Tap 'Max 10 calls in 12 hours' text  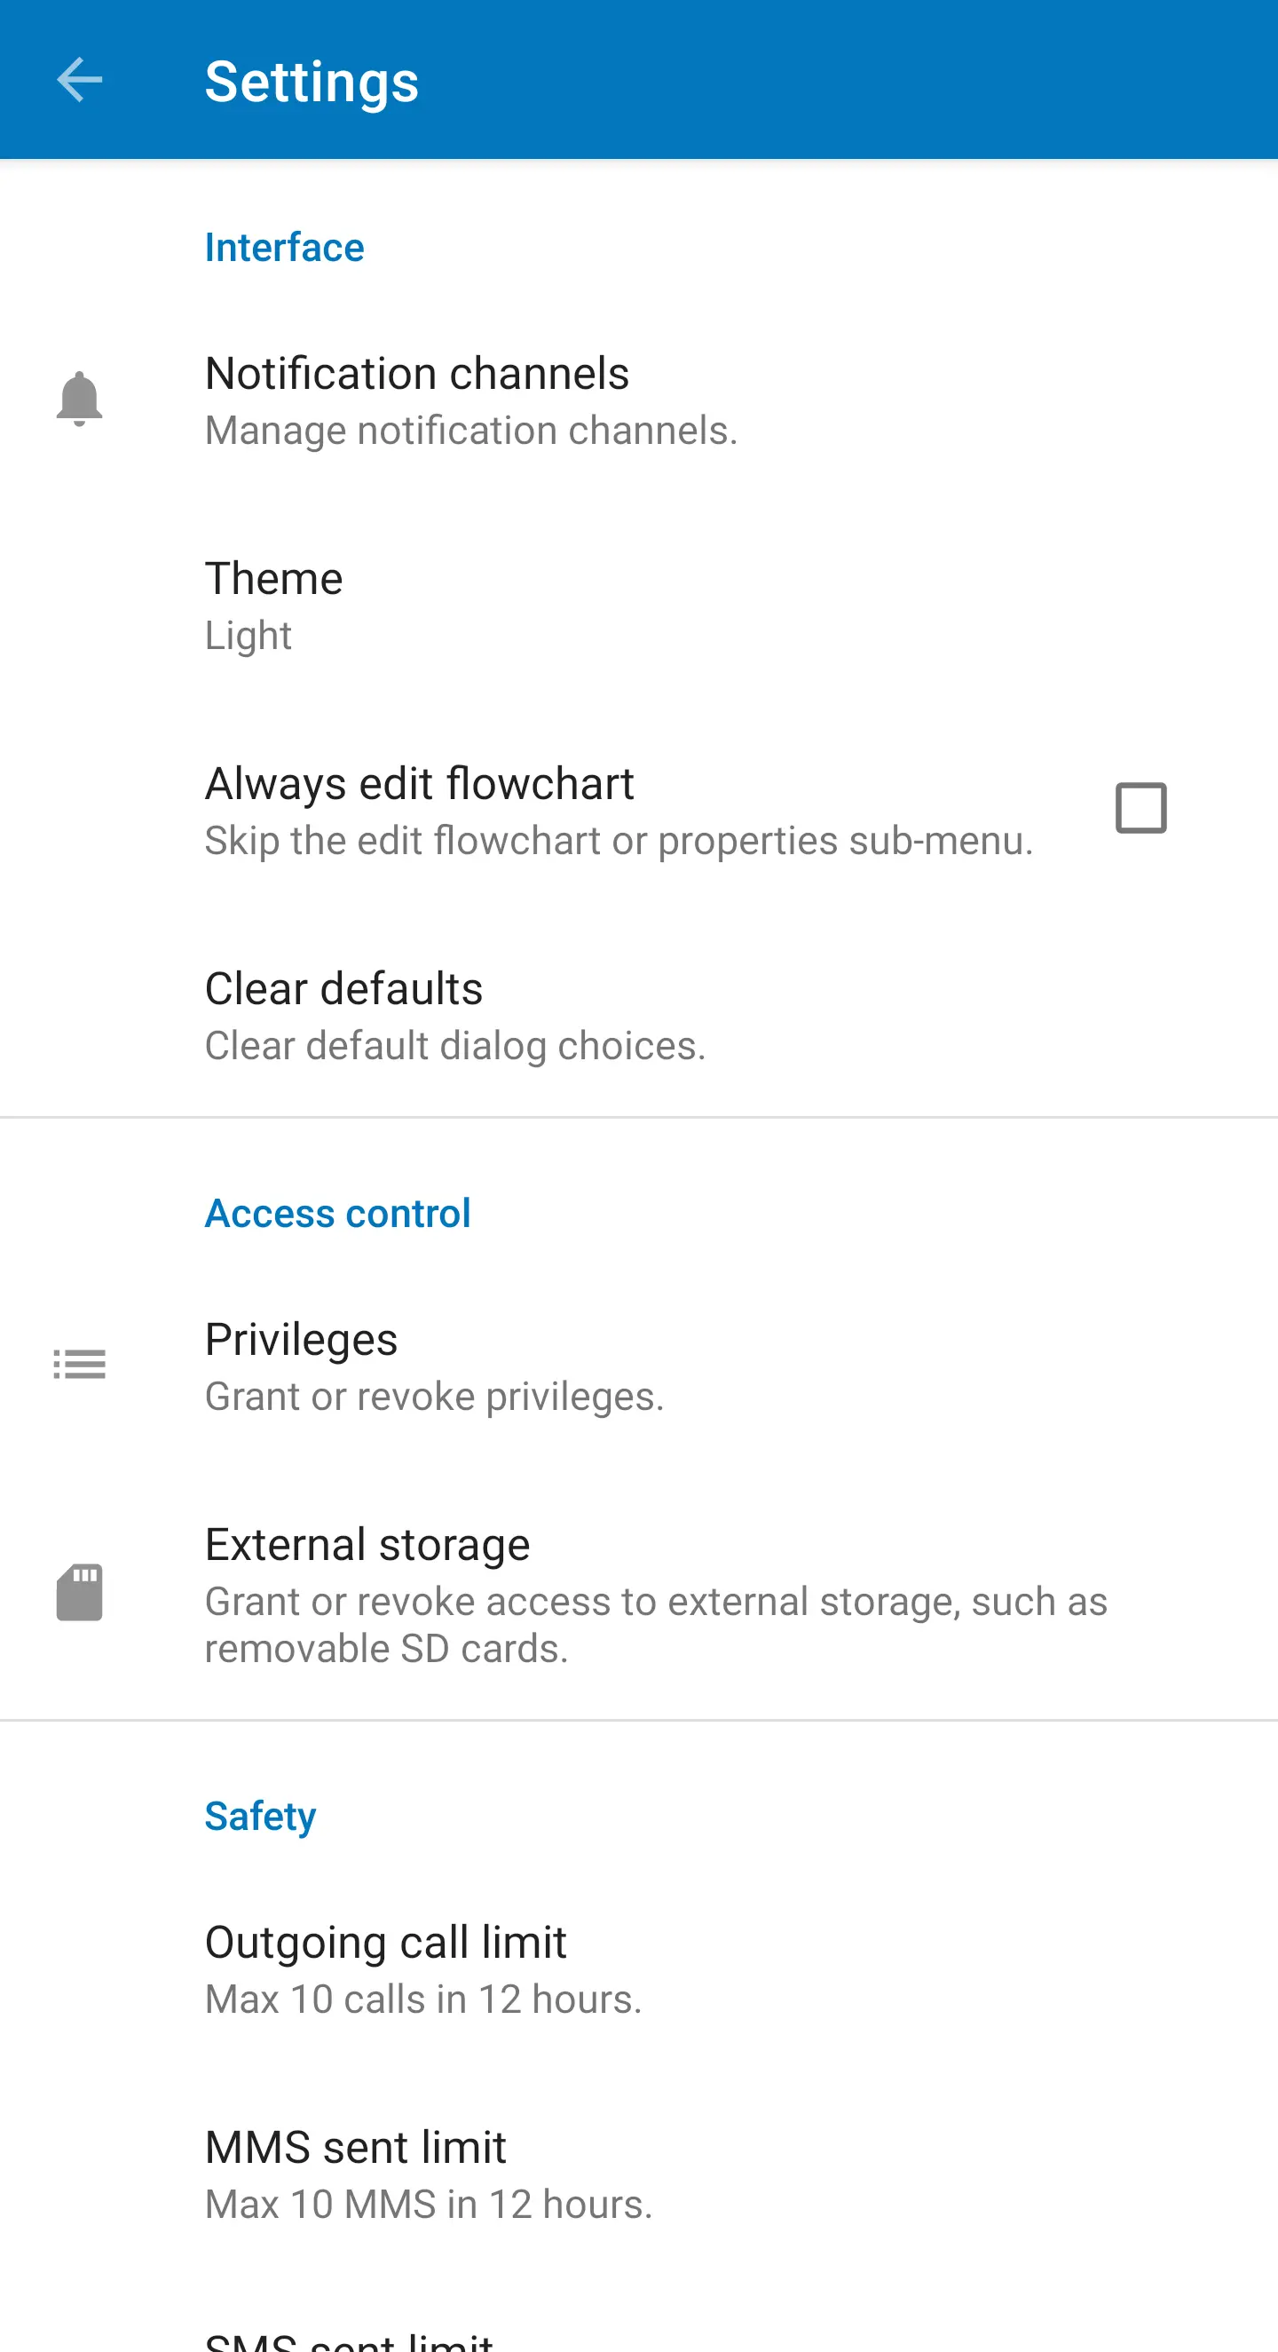[422, 2000]
